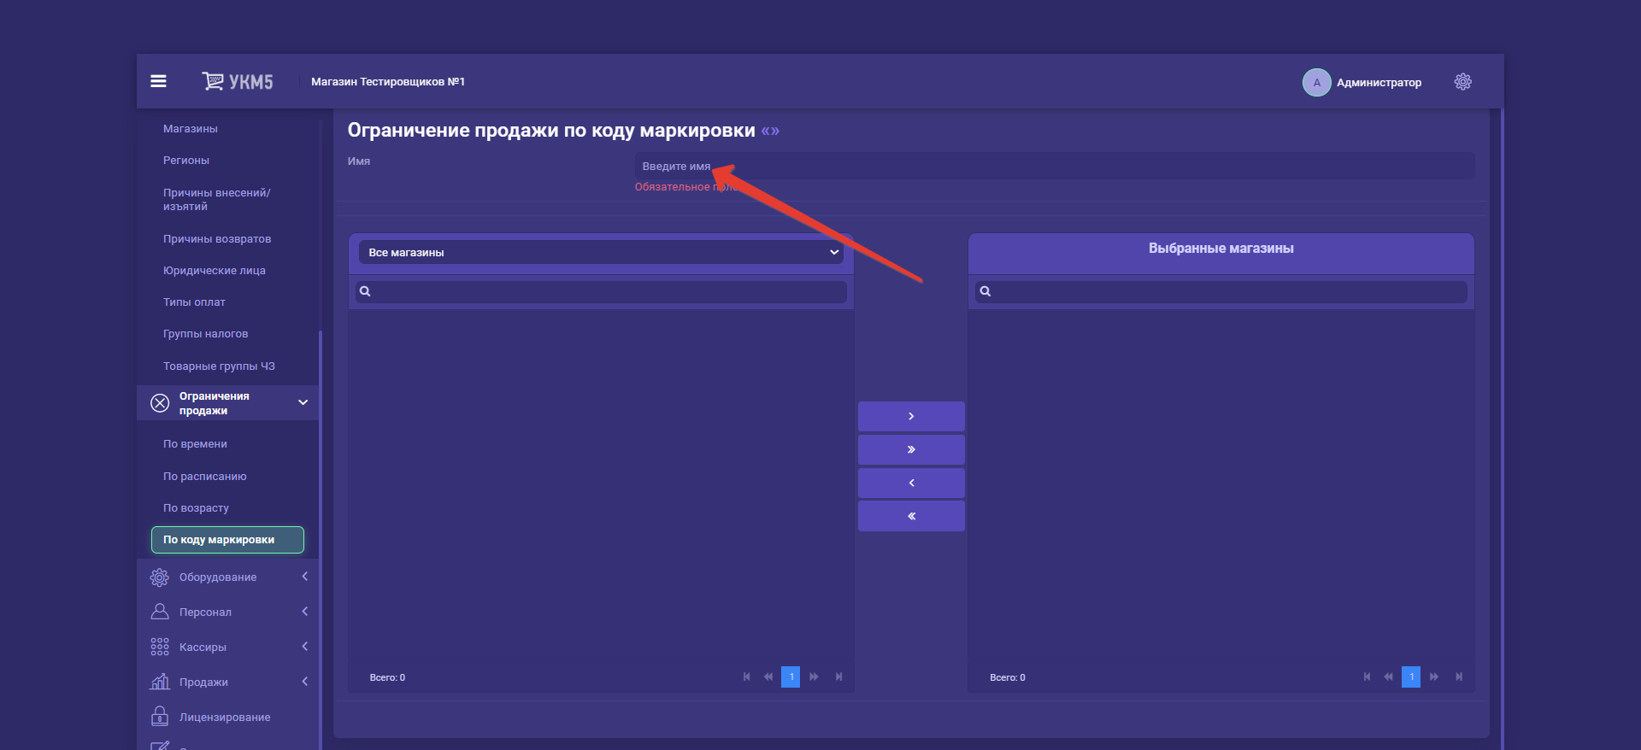Click the hamburger menu icon
Image resolution: width=1641 pixels, height=750 pixels.
tap(158, 81)
